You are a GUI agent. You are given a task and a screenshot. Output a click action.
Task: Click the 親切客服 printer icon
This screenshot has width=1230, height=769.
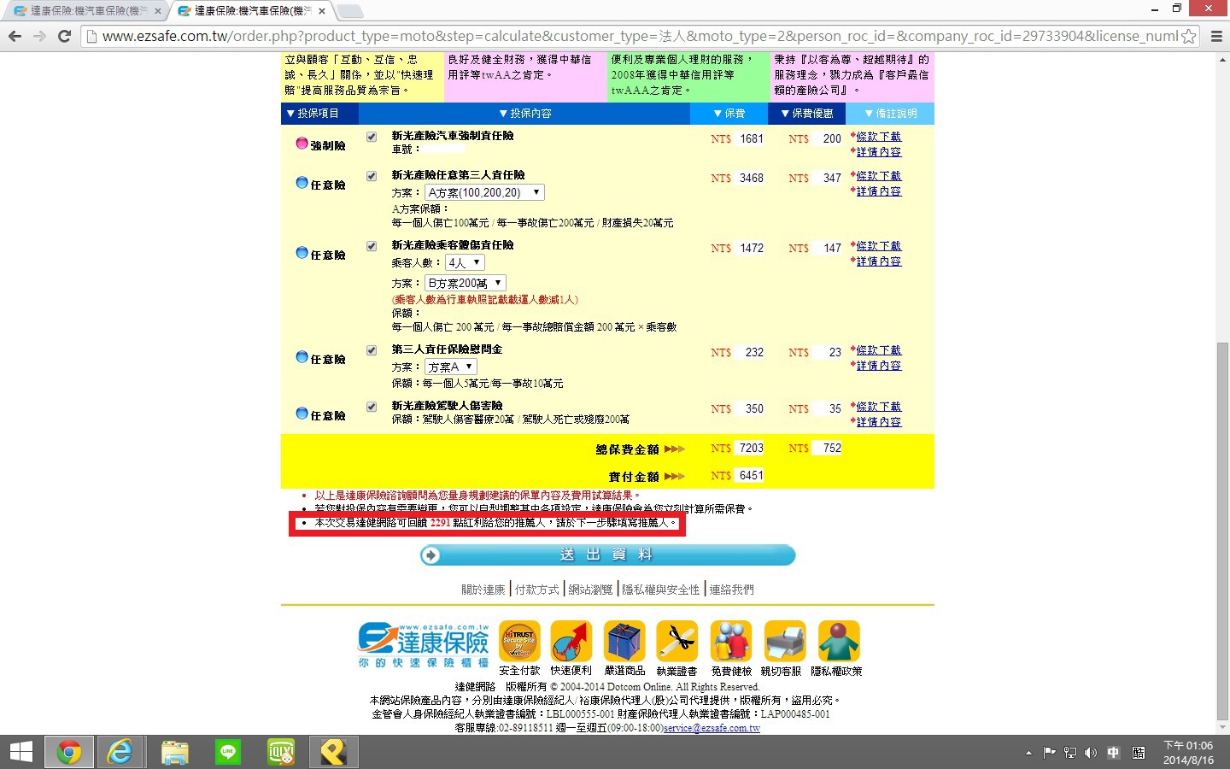click(785, 641)
